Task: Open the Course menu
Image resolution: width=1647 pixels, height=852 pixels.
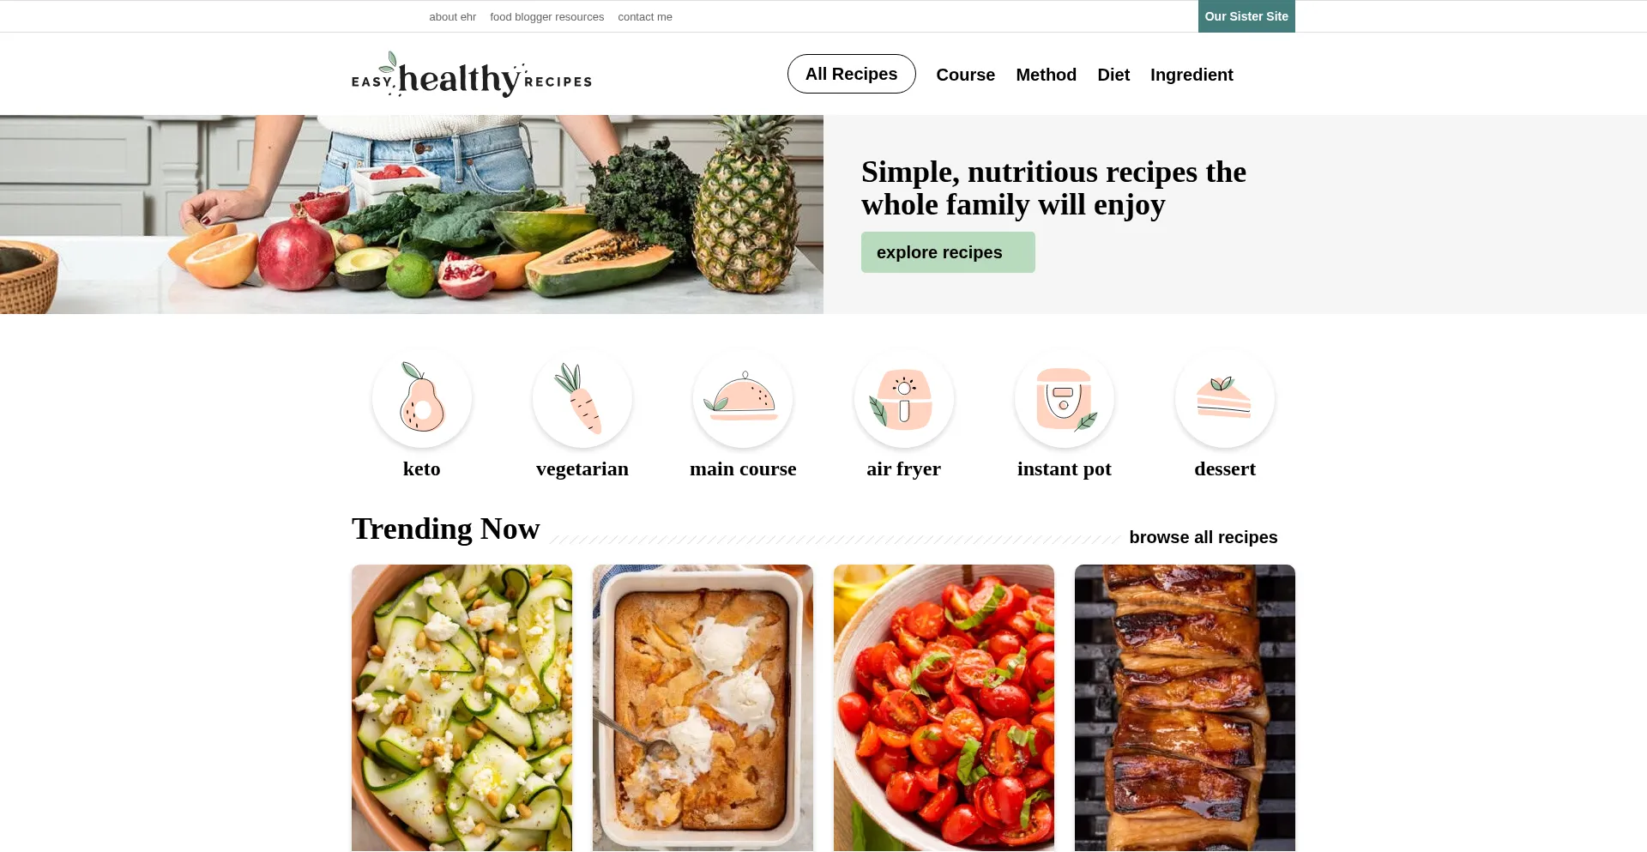Action: coord(966,75)
